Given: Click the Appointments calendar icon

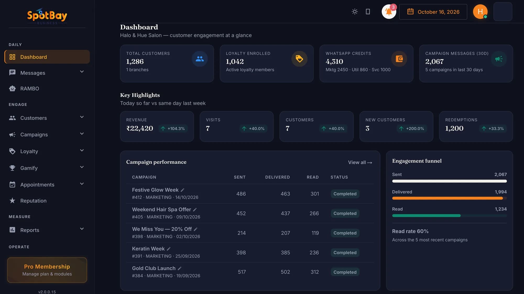Looking at the screenshot, I should click(12, 185).
